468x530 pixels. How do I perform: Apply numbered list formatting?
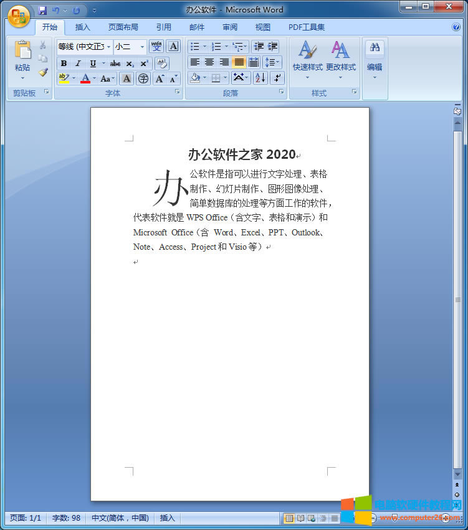[x=216, y=46]
